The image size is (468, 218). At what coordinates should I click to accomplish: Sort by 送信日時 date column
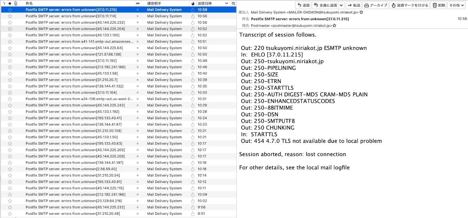(x=213, y=4)
